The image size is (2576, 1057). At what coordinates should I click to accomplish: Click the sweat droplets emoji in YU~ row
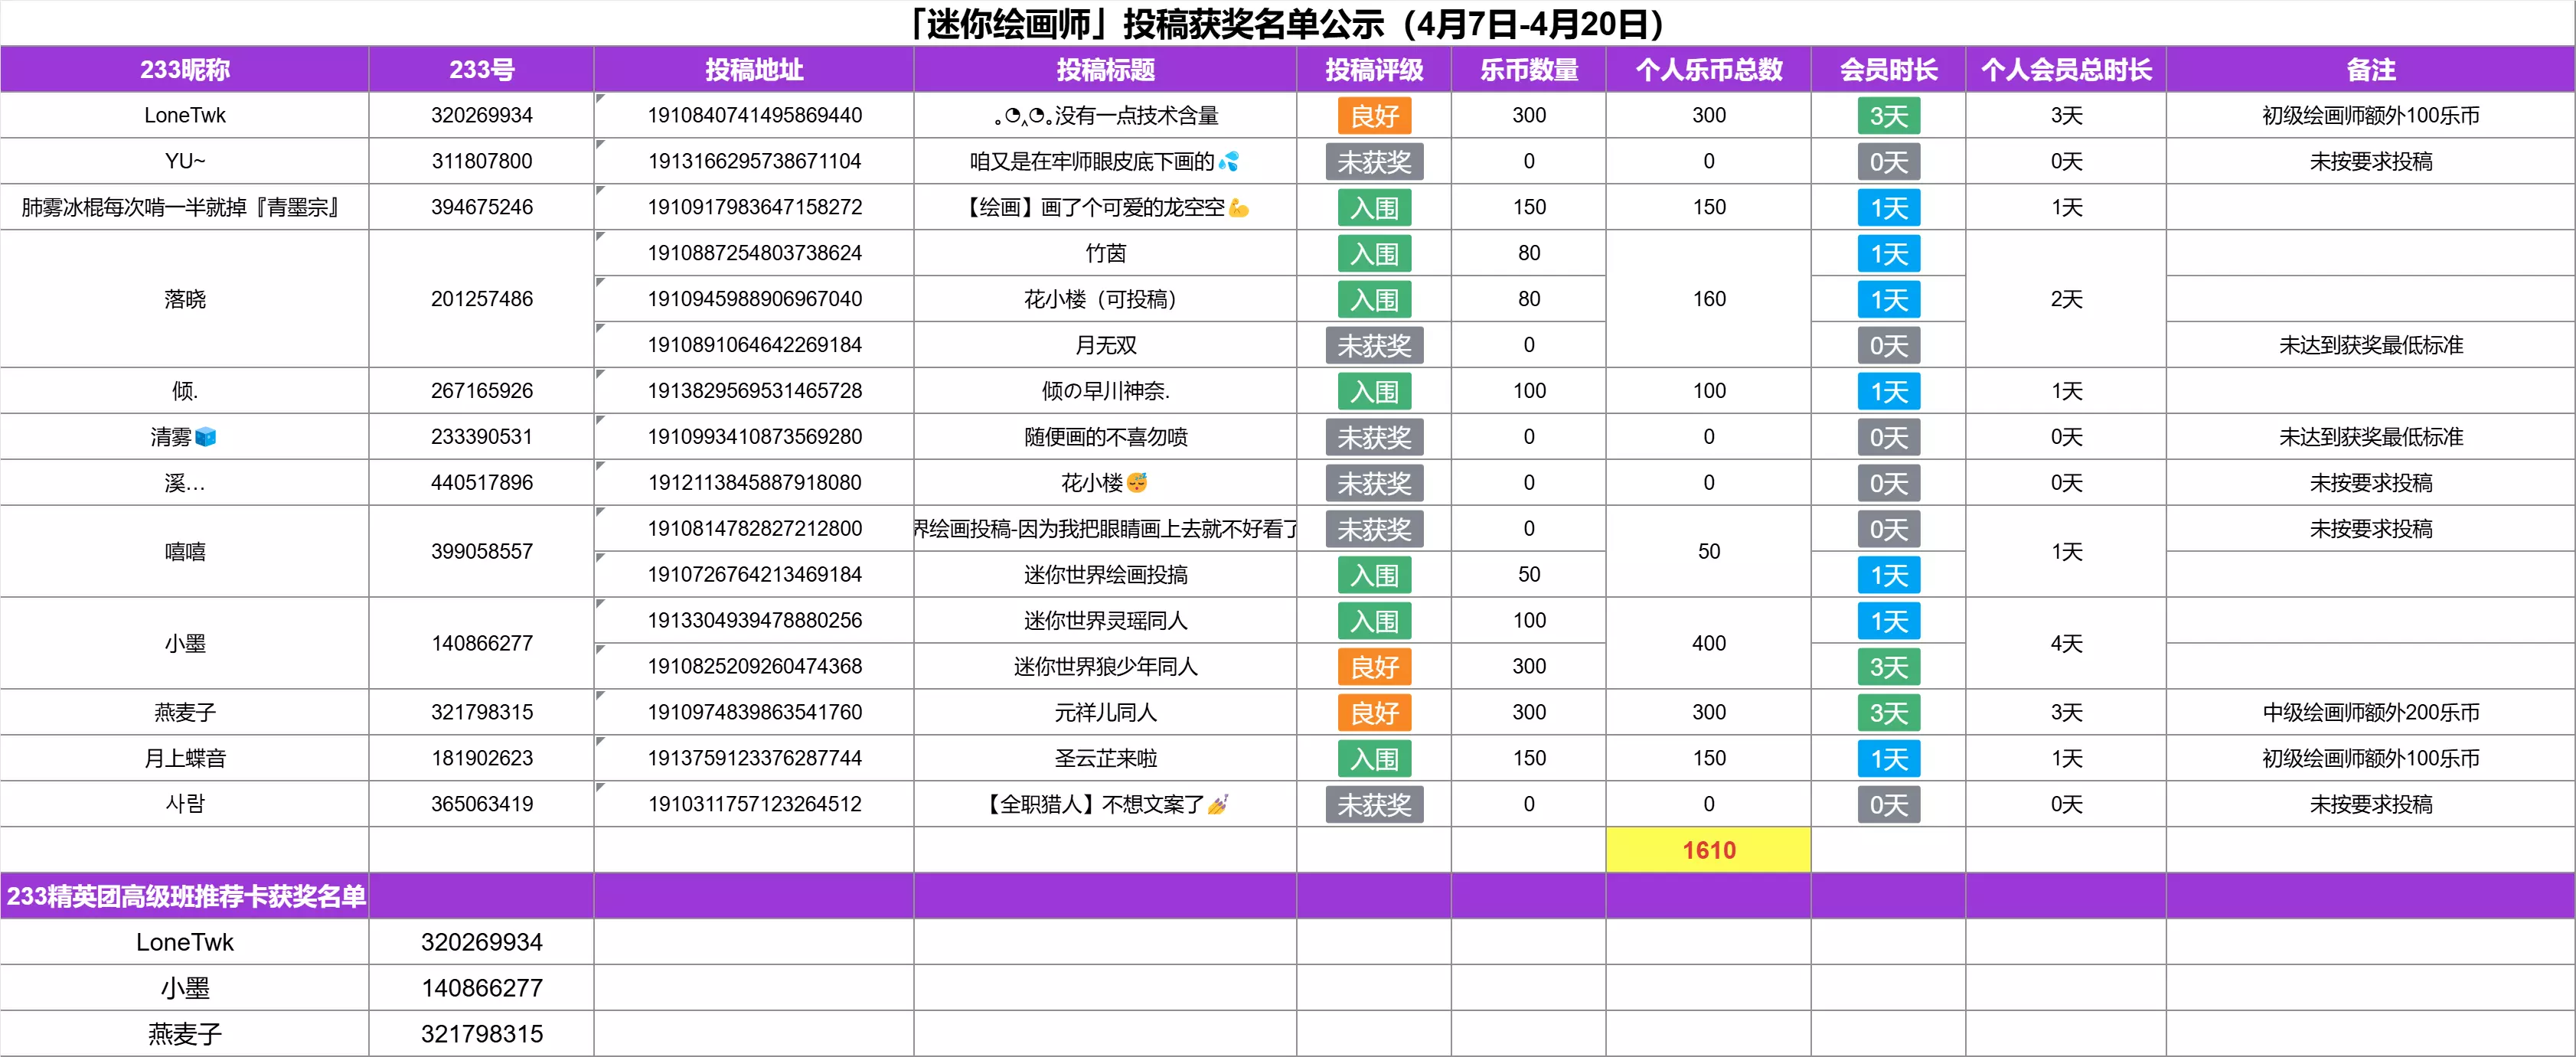click(1229, 162)
